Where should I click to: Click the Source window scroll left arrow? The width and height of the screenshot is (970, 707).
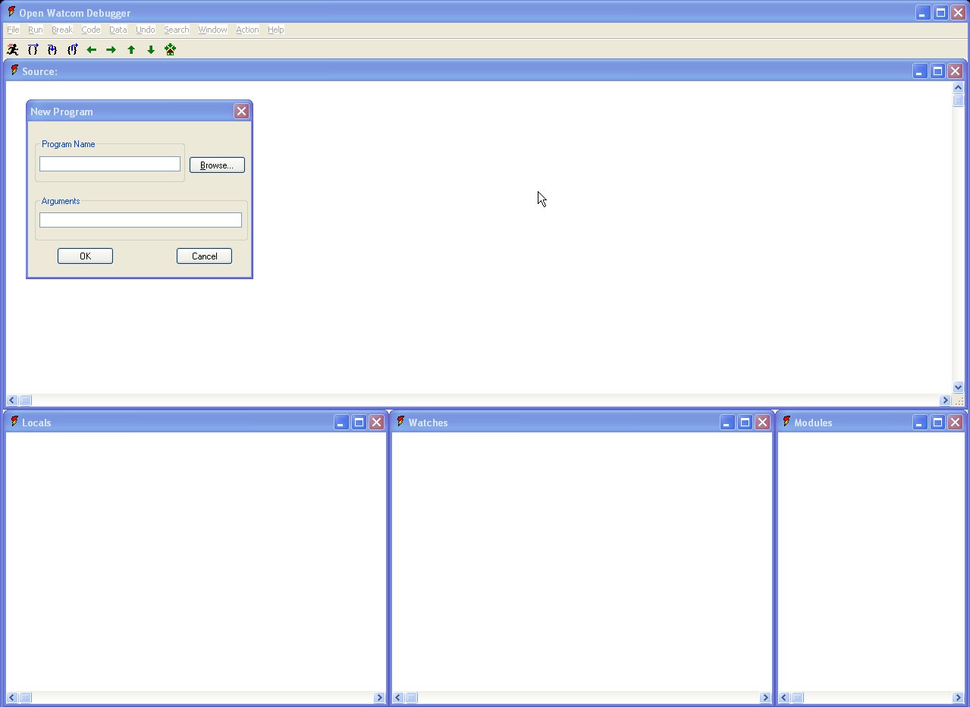(x=11, y=400)
